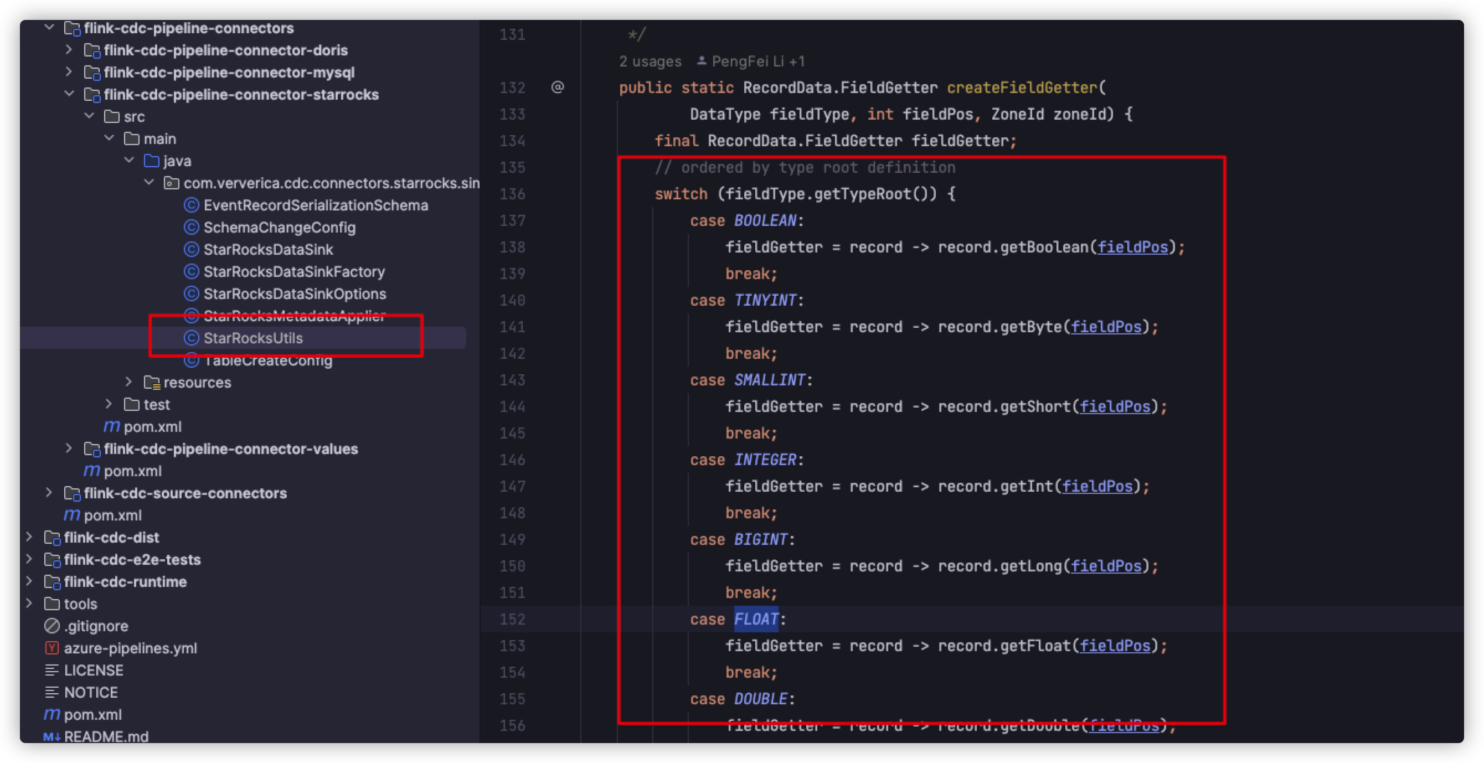Open the '2 usages' inlay hint
The image size is (1484, 763).
tap(650, 61)
